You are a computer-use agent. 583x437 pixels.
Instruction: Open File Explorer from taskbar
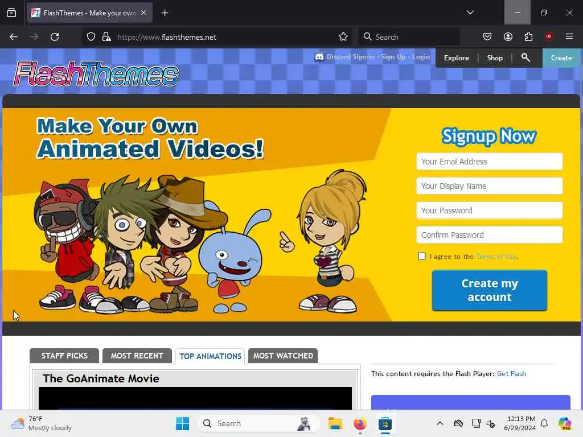pos(335,423)
